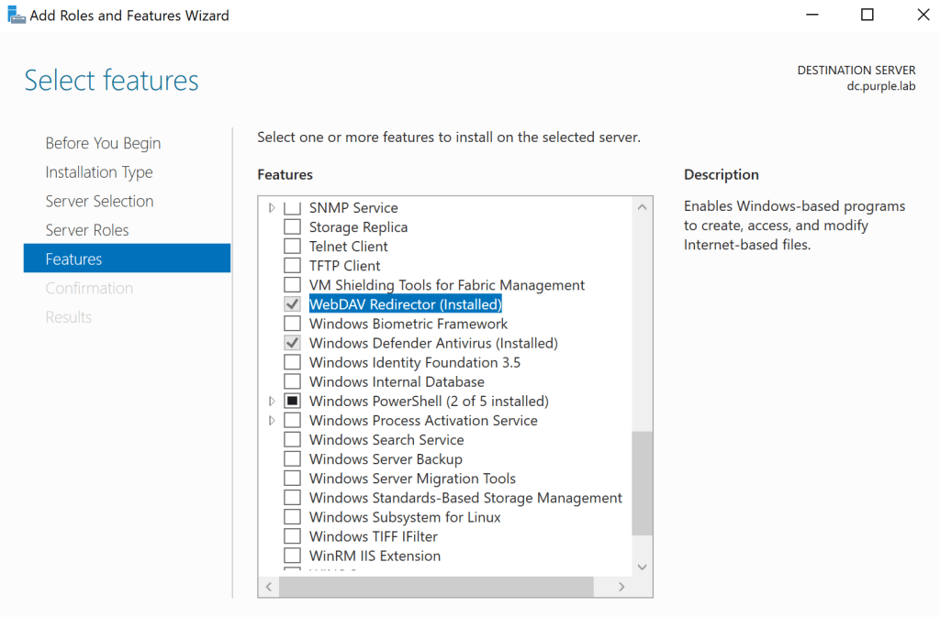The width and height of the screenshot is (940, 617).
Task: Expand the SNMP Service tree node
Action: tap(272, 208)
